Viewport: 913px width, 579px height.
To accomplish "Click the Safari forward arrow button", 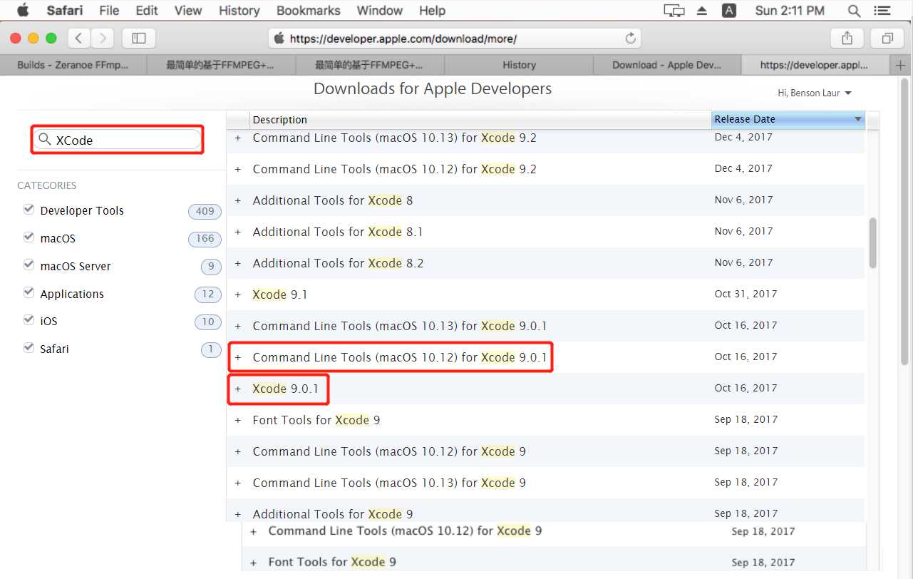I will pos(102,39).
